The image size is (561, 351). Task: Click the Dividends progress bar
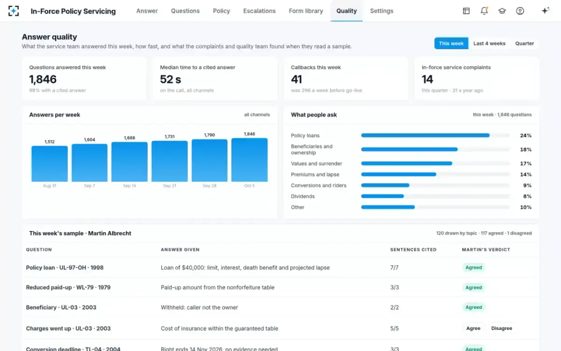coord(435,197)
